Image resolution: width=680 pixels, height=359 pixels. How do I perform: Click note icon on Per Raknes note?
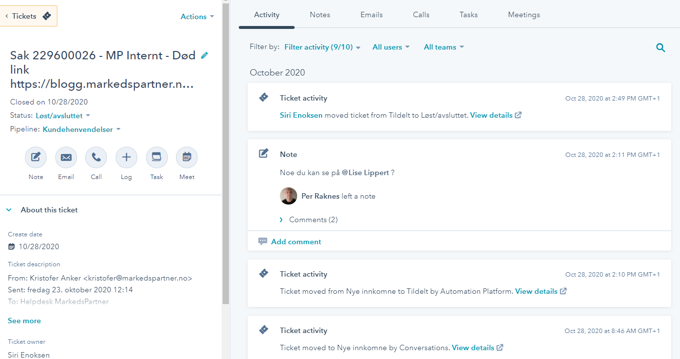click(264, 154)
